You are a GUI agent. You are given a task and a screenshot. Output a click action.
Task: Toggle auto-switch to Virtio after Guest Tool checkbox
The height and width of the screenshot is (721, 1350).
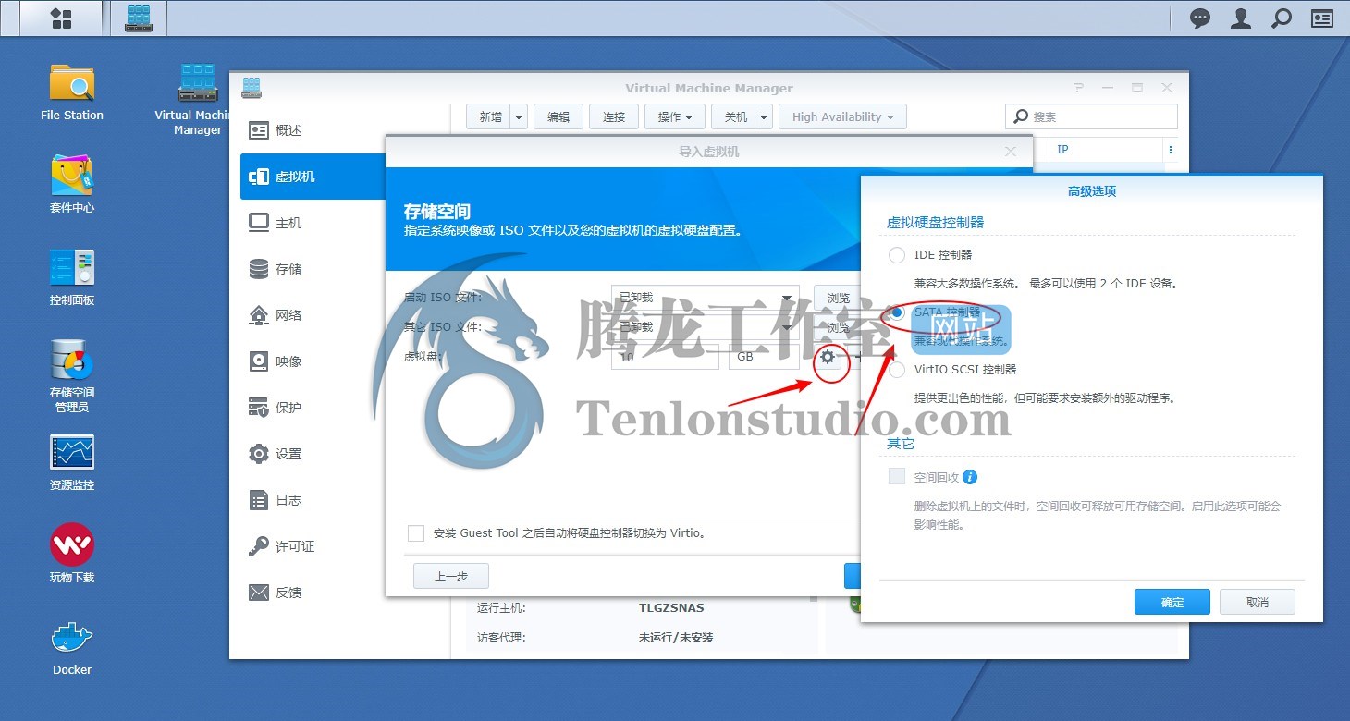click(x=416, y=533)
